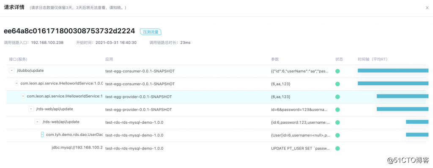
Task: Collapse IHelloworldService row under test-egg-consumer
Action: point(17,83)
